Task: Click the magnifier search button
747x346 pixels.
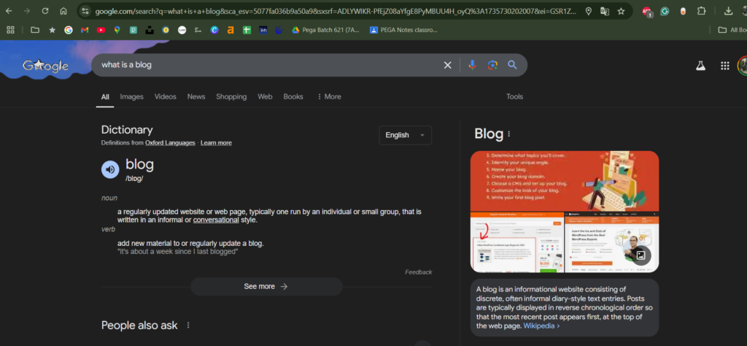Action: (512, 65)
